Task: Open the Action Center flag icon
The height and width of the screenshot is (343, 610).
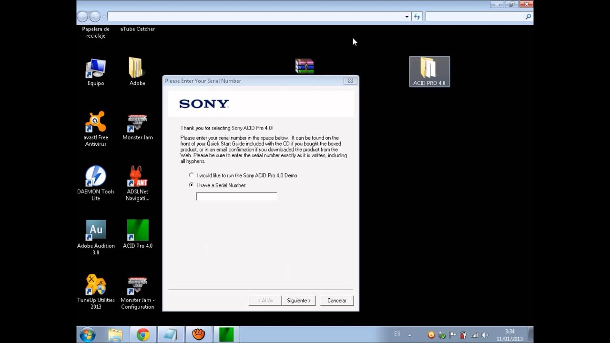Action: [453, 335]
